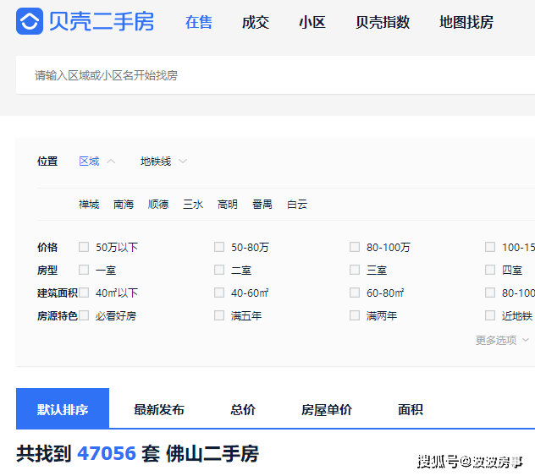
Task: Enable the 80-100万 price filter
Action: click(x=355, y=247)
